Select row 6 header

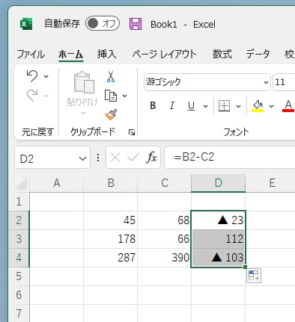point(19,295)
